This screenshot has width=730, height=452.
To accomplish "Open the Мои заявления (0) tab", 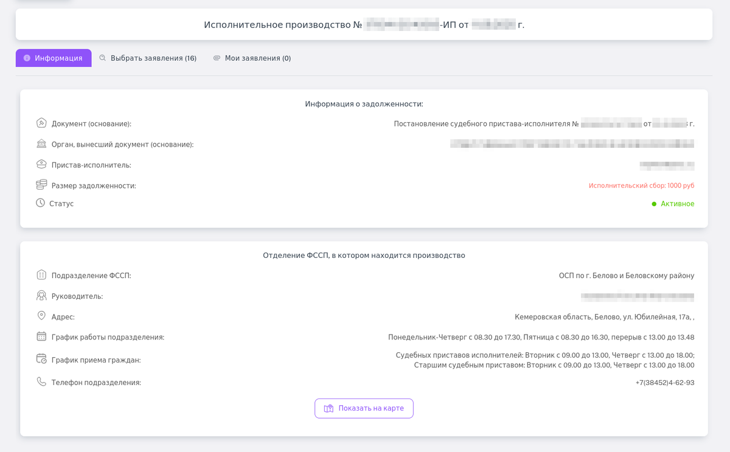I will [x=252, y=58].
